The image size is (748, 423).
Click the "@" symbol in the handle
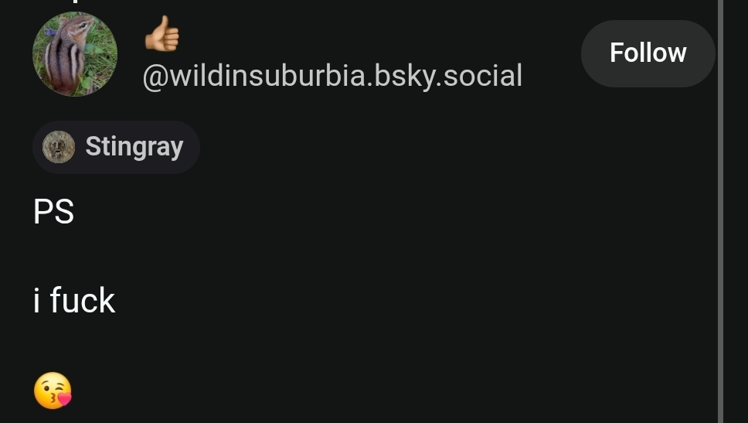point(155,77)
